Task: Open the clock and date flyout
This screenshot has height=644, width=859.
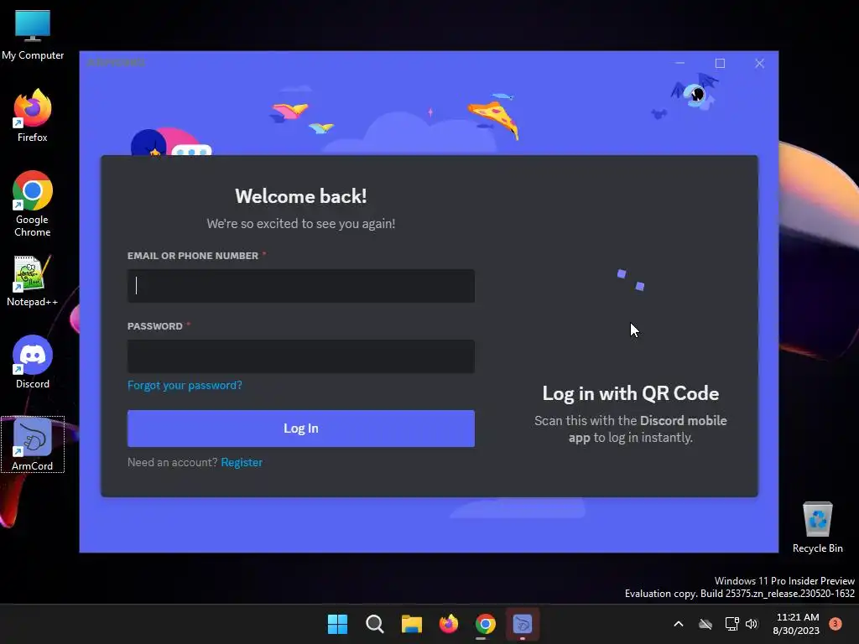Action: (x=797, y=624)
